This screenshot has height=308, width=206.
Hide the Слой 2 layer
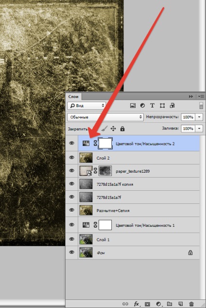71,158
